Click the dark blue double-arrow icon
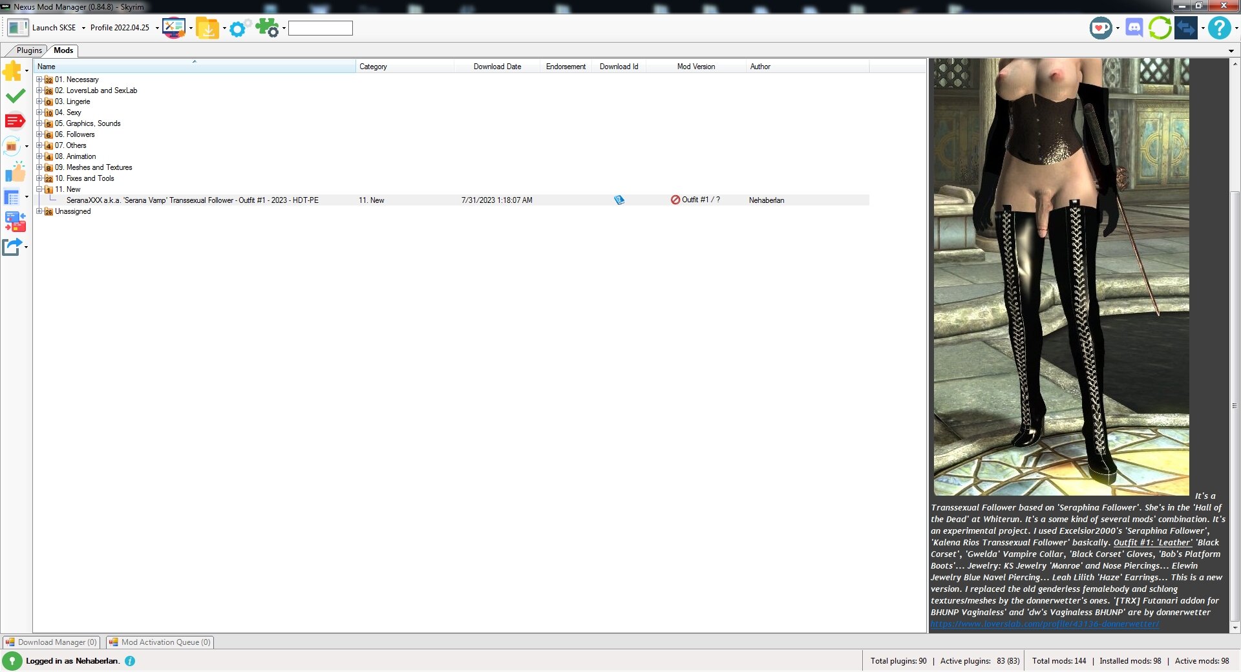Viewport: 1241px width, 672px height. pos(1186,28)
